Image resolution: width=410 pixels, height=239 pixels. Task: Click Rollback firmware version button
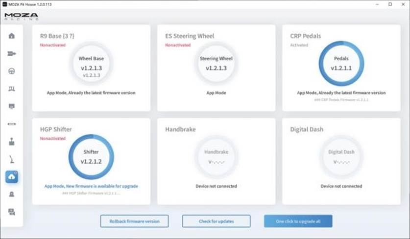(x=134, y=221)
